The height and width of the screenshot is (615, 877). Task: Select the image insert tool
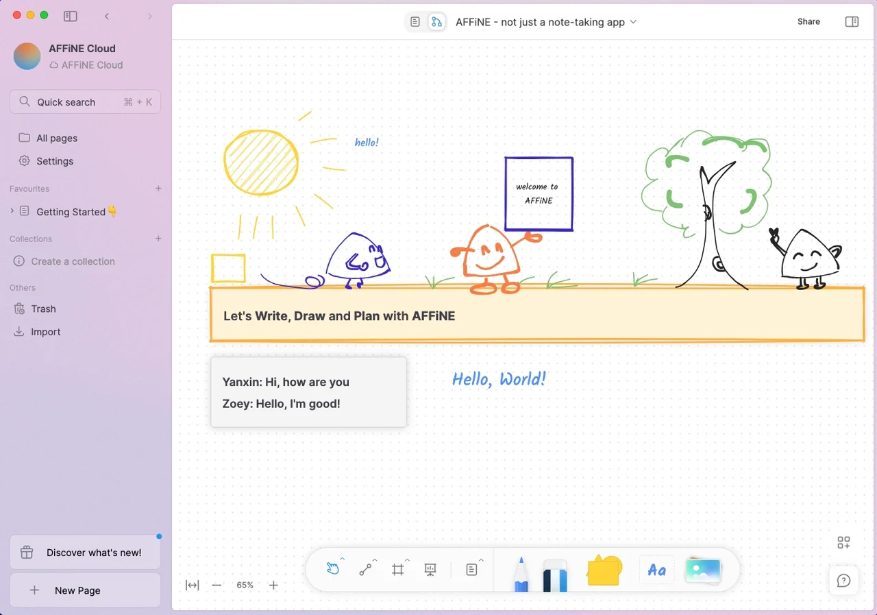click(704, 570)
